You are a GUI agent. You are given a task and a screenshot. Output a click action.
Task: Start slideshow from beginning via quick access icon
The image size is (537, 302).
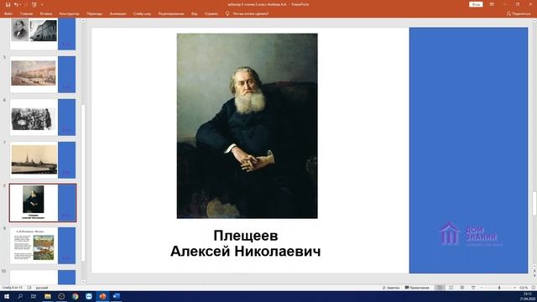[x=34, y=4]
